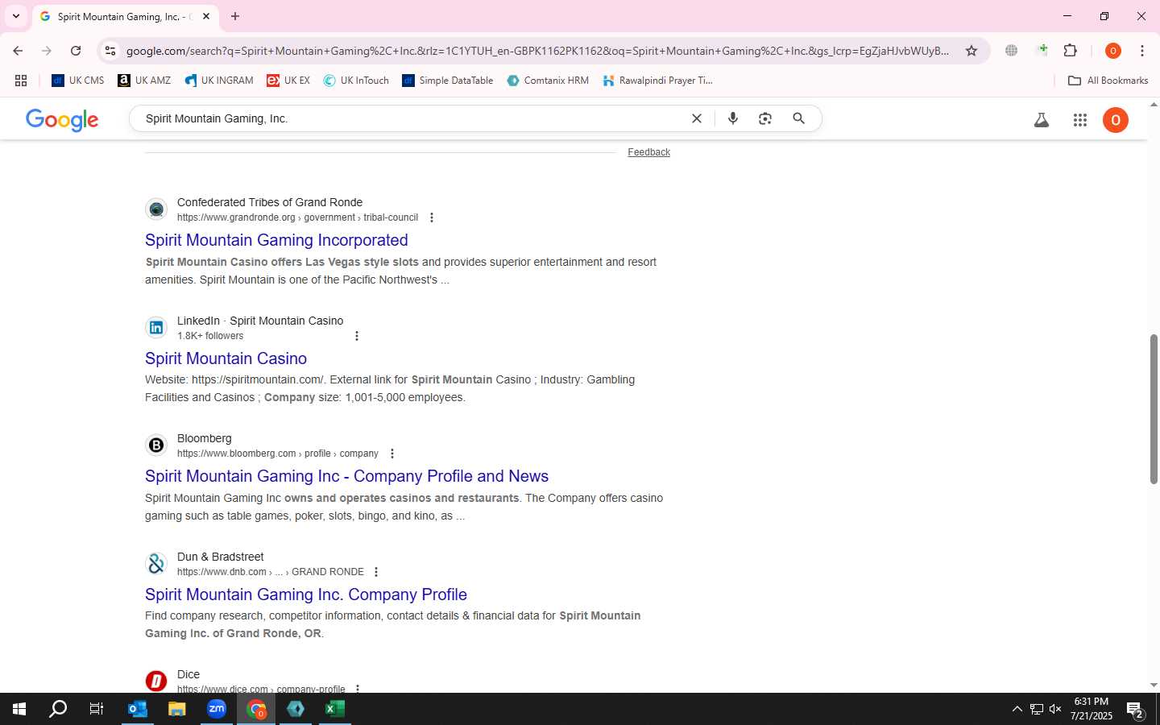
Task: Go to Google homepage via logo
Action: (62, 119)
